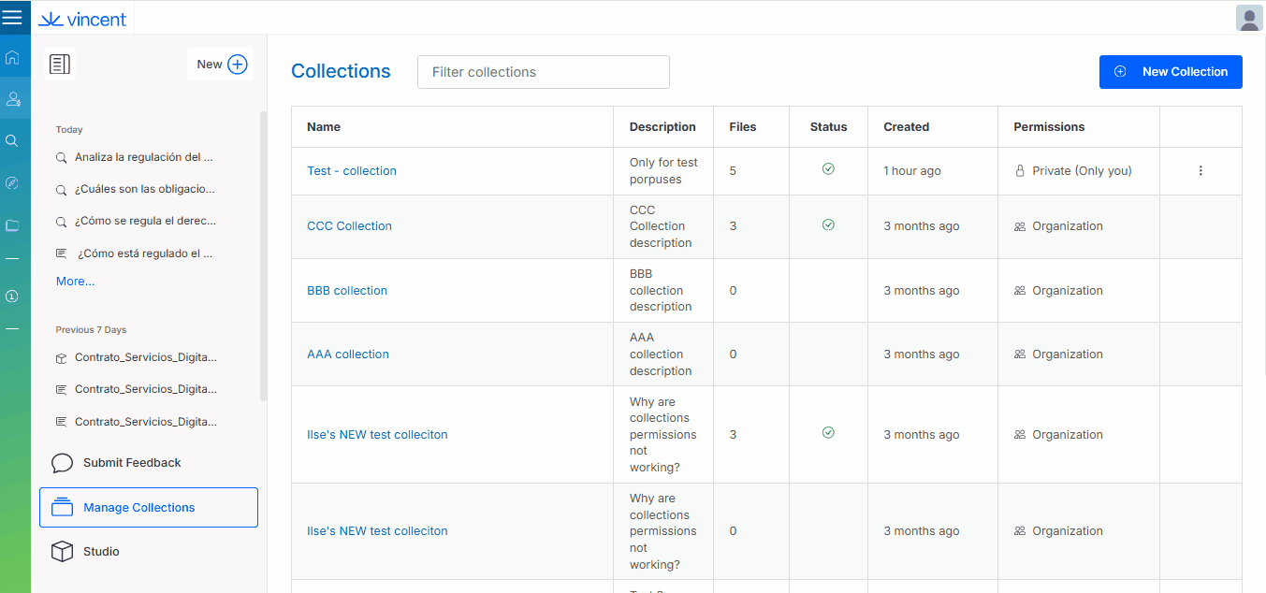Open Studio from the sidebar
The image size is (1266, 593).
click(x=101, y=552)
